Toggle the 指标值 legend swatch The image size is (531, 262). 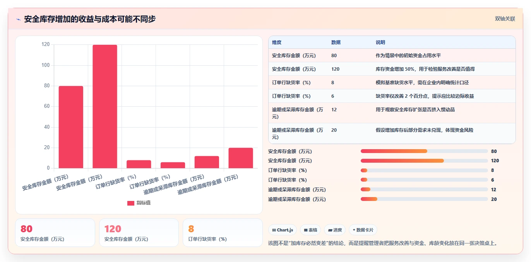coord(131,203)
